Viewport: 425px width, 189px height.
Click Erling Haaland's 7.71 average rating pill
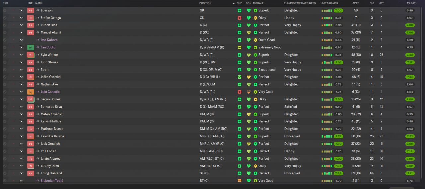[x=410, y=173]
